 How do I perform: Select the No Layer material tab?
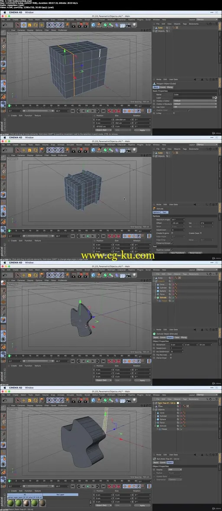[60, 494]
